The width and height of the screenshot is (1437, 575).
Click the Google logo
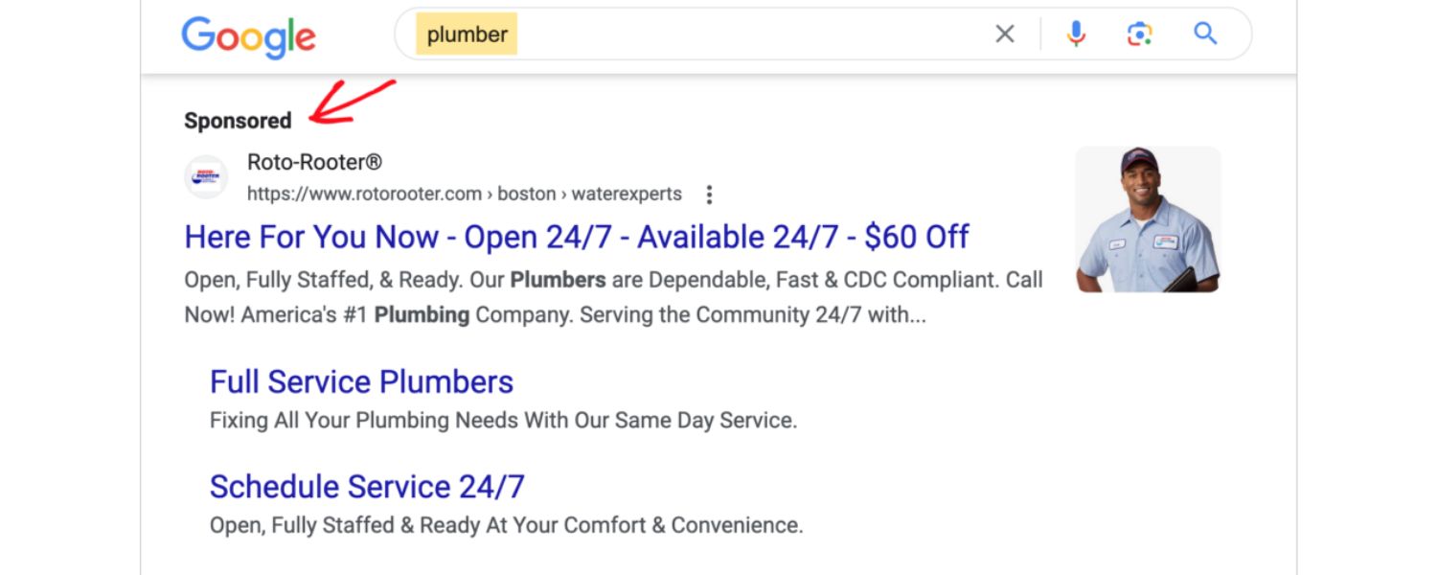248,35
